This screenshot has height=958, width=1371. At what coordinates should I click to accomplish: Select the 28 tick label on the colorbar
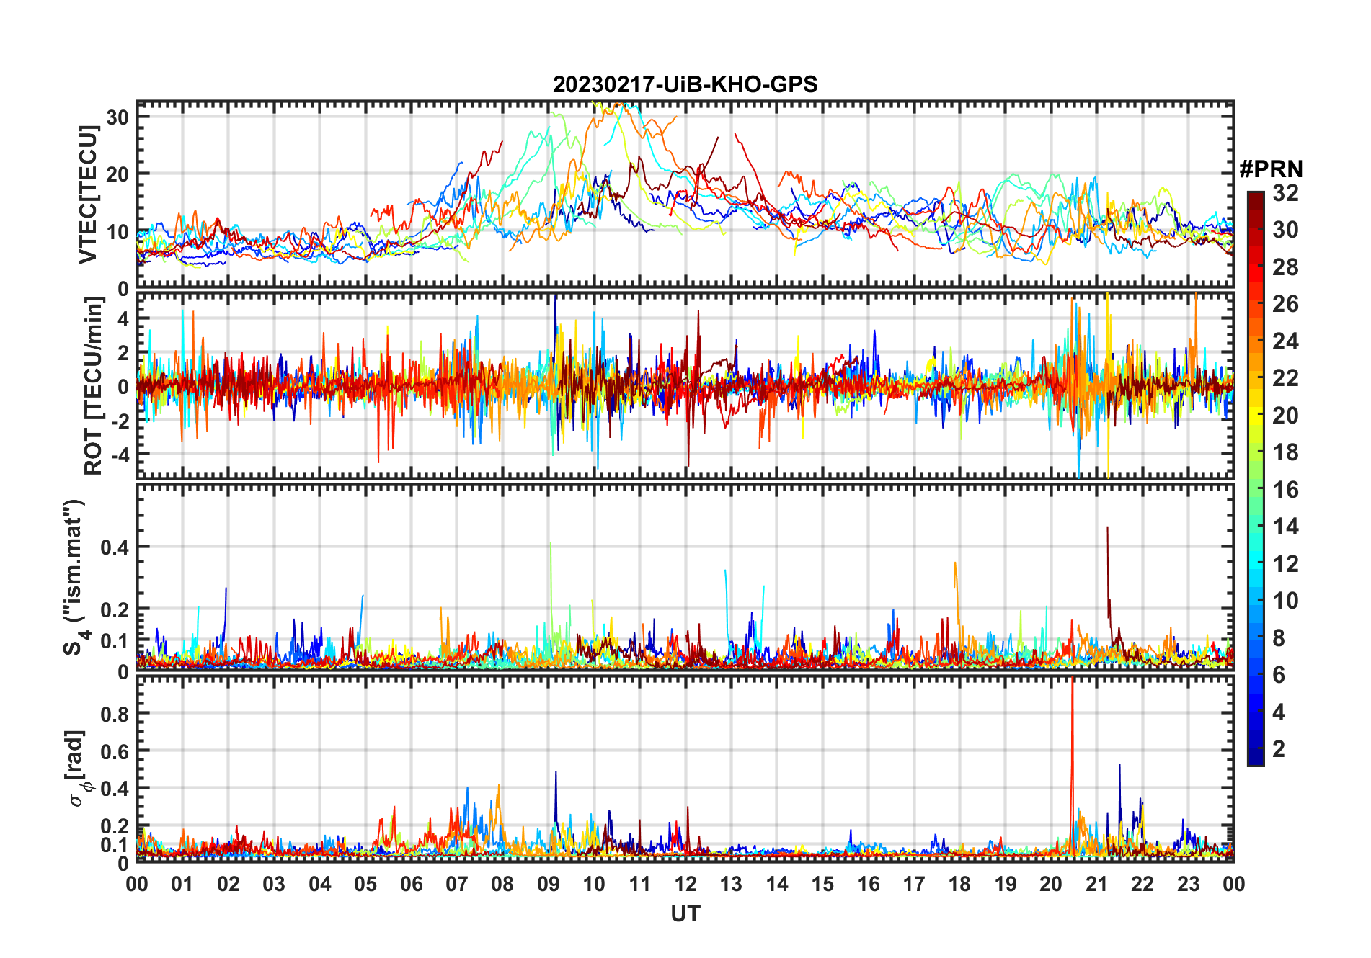1285,267
